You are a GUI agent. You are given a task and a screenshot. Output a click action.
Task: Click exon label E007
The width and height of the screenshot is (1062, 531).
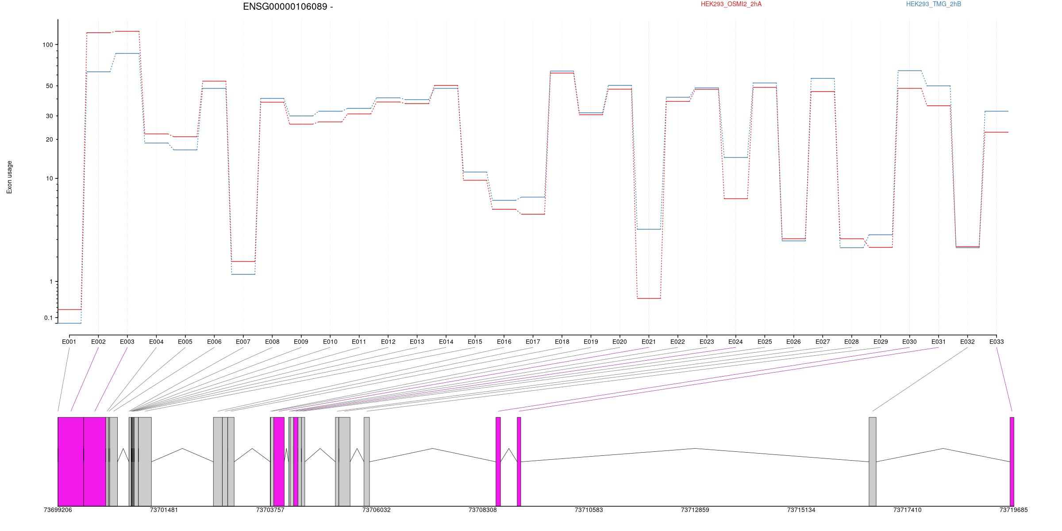pyautogui.click(x=243, y=342)
